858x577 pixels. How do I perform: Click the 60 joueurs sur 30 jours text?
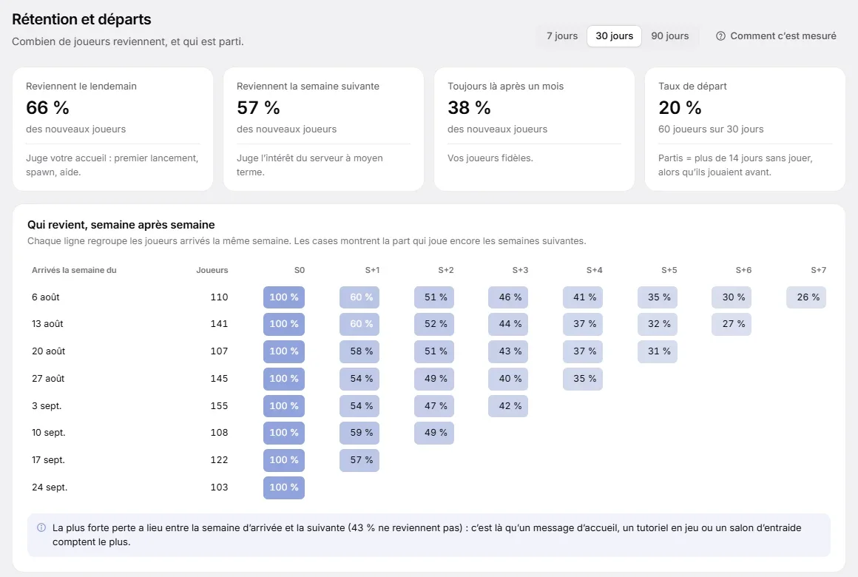711,129
